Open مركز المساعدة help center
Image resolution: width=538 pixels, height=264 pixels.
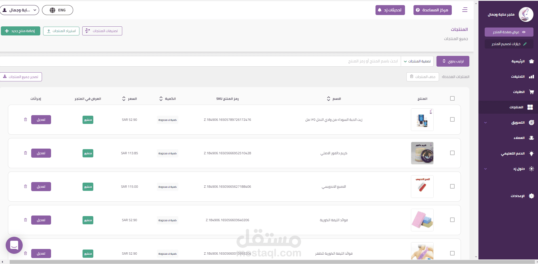click(x=432, y=10)
